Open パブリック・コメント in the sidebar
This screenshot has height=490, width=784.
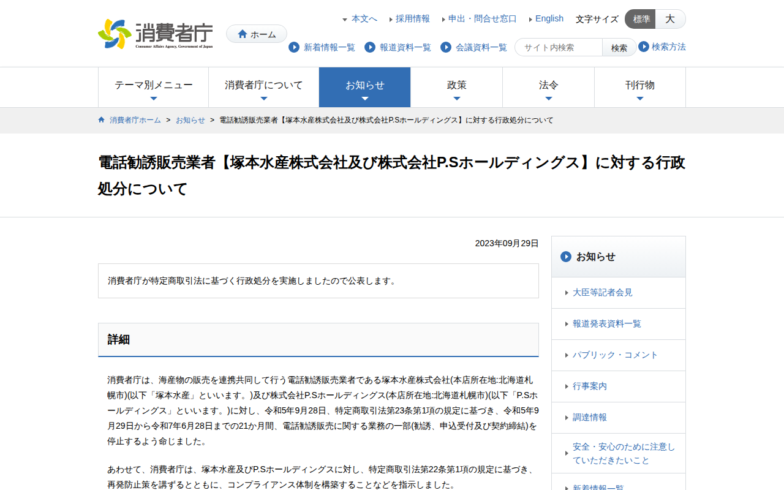pyautogui.click(x=619, y=355)
